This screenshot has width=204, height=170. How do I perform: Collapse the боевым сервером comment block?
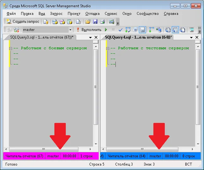10,48
